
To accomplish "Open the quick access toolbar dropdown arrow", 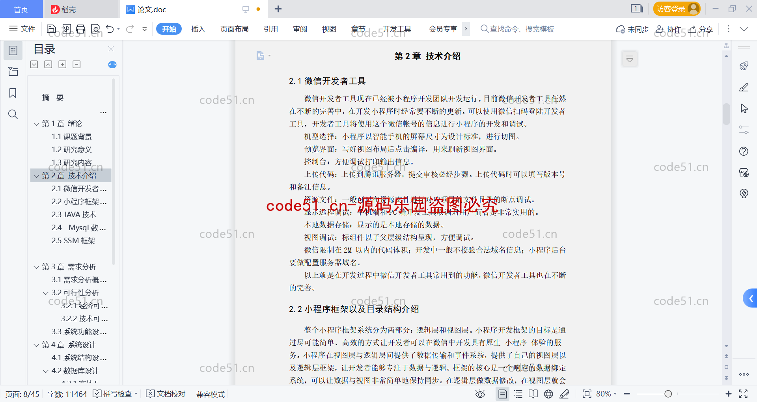I will point(145,29).
